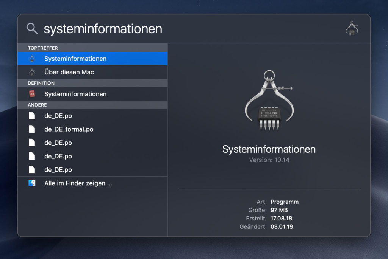Click the 'Version: 10.14' text
The image size is (388, 259).
pyautogui.click(x=269, y=160)
